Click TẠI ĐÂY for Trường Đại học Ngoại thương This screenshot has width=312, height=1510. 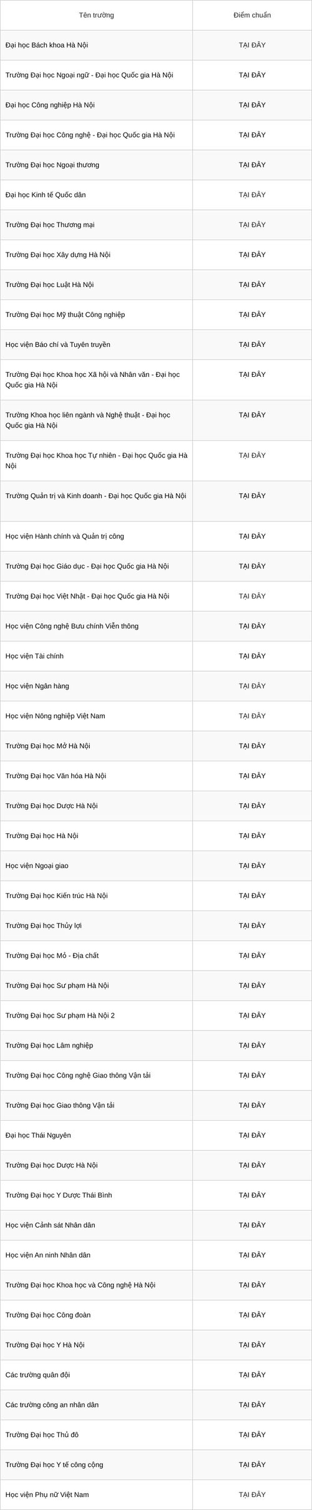pyautogui.click(x=252, y=165)
